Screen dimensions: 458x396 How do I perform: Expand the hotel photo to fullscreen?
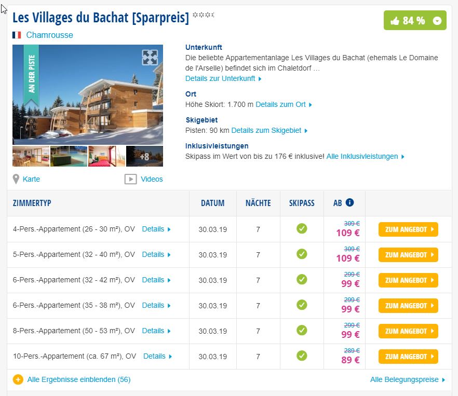150,58
